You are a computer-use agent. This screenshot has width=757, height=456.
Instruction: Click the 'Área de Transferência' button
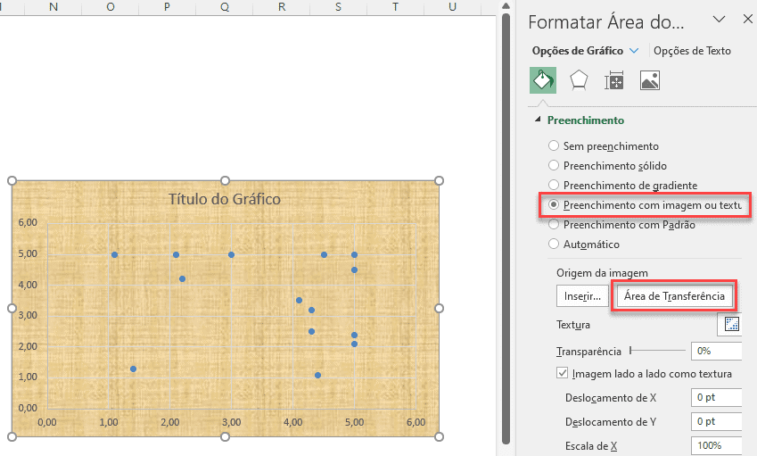675,295
